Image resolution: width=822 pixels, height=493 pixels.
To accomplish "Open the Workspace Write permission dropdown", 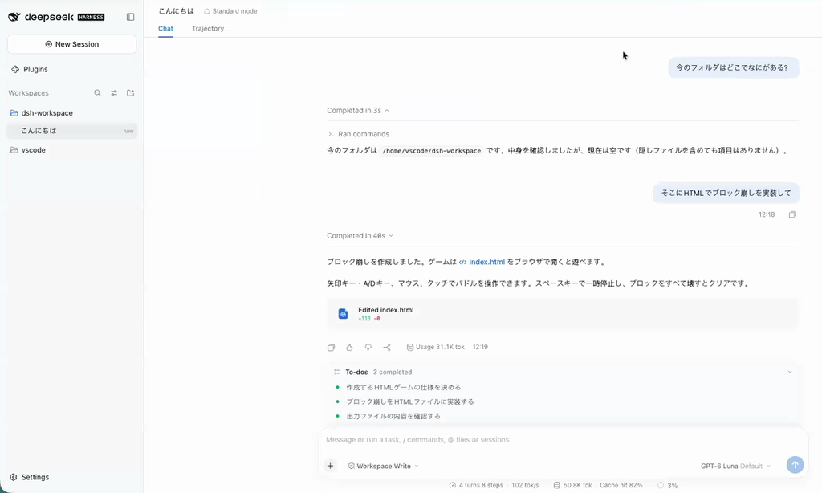I will 383,466.
